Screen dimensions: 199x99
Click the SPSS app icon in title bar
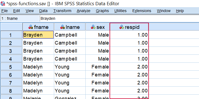click(x=3, y=3)
